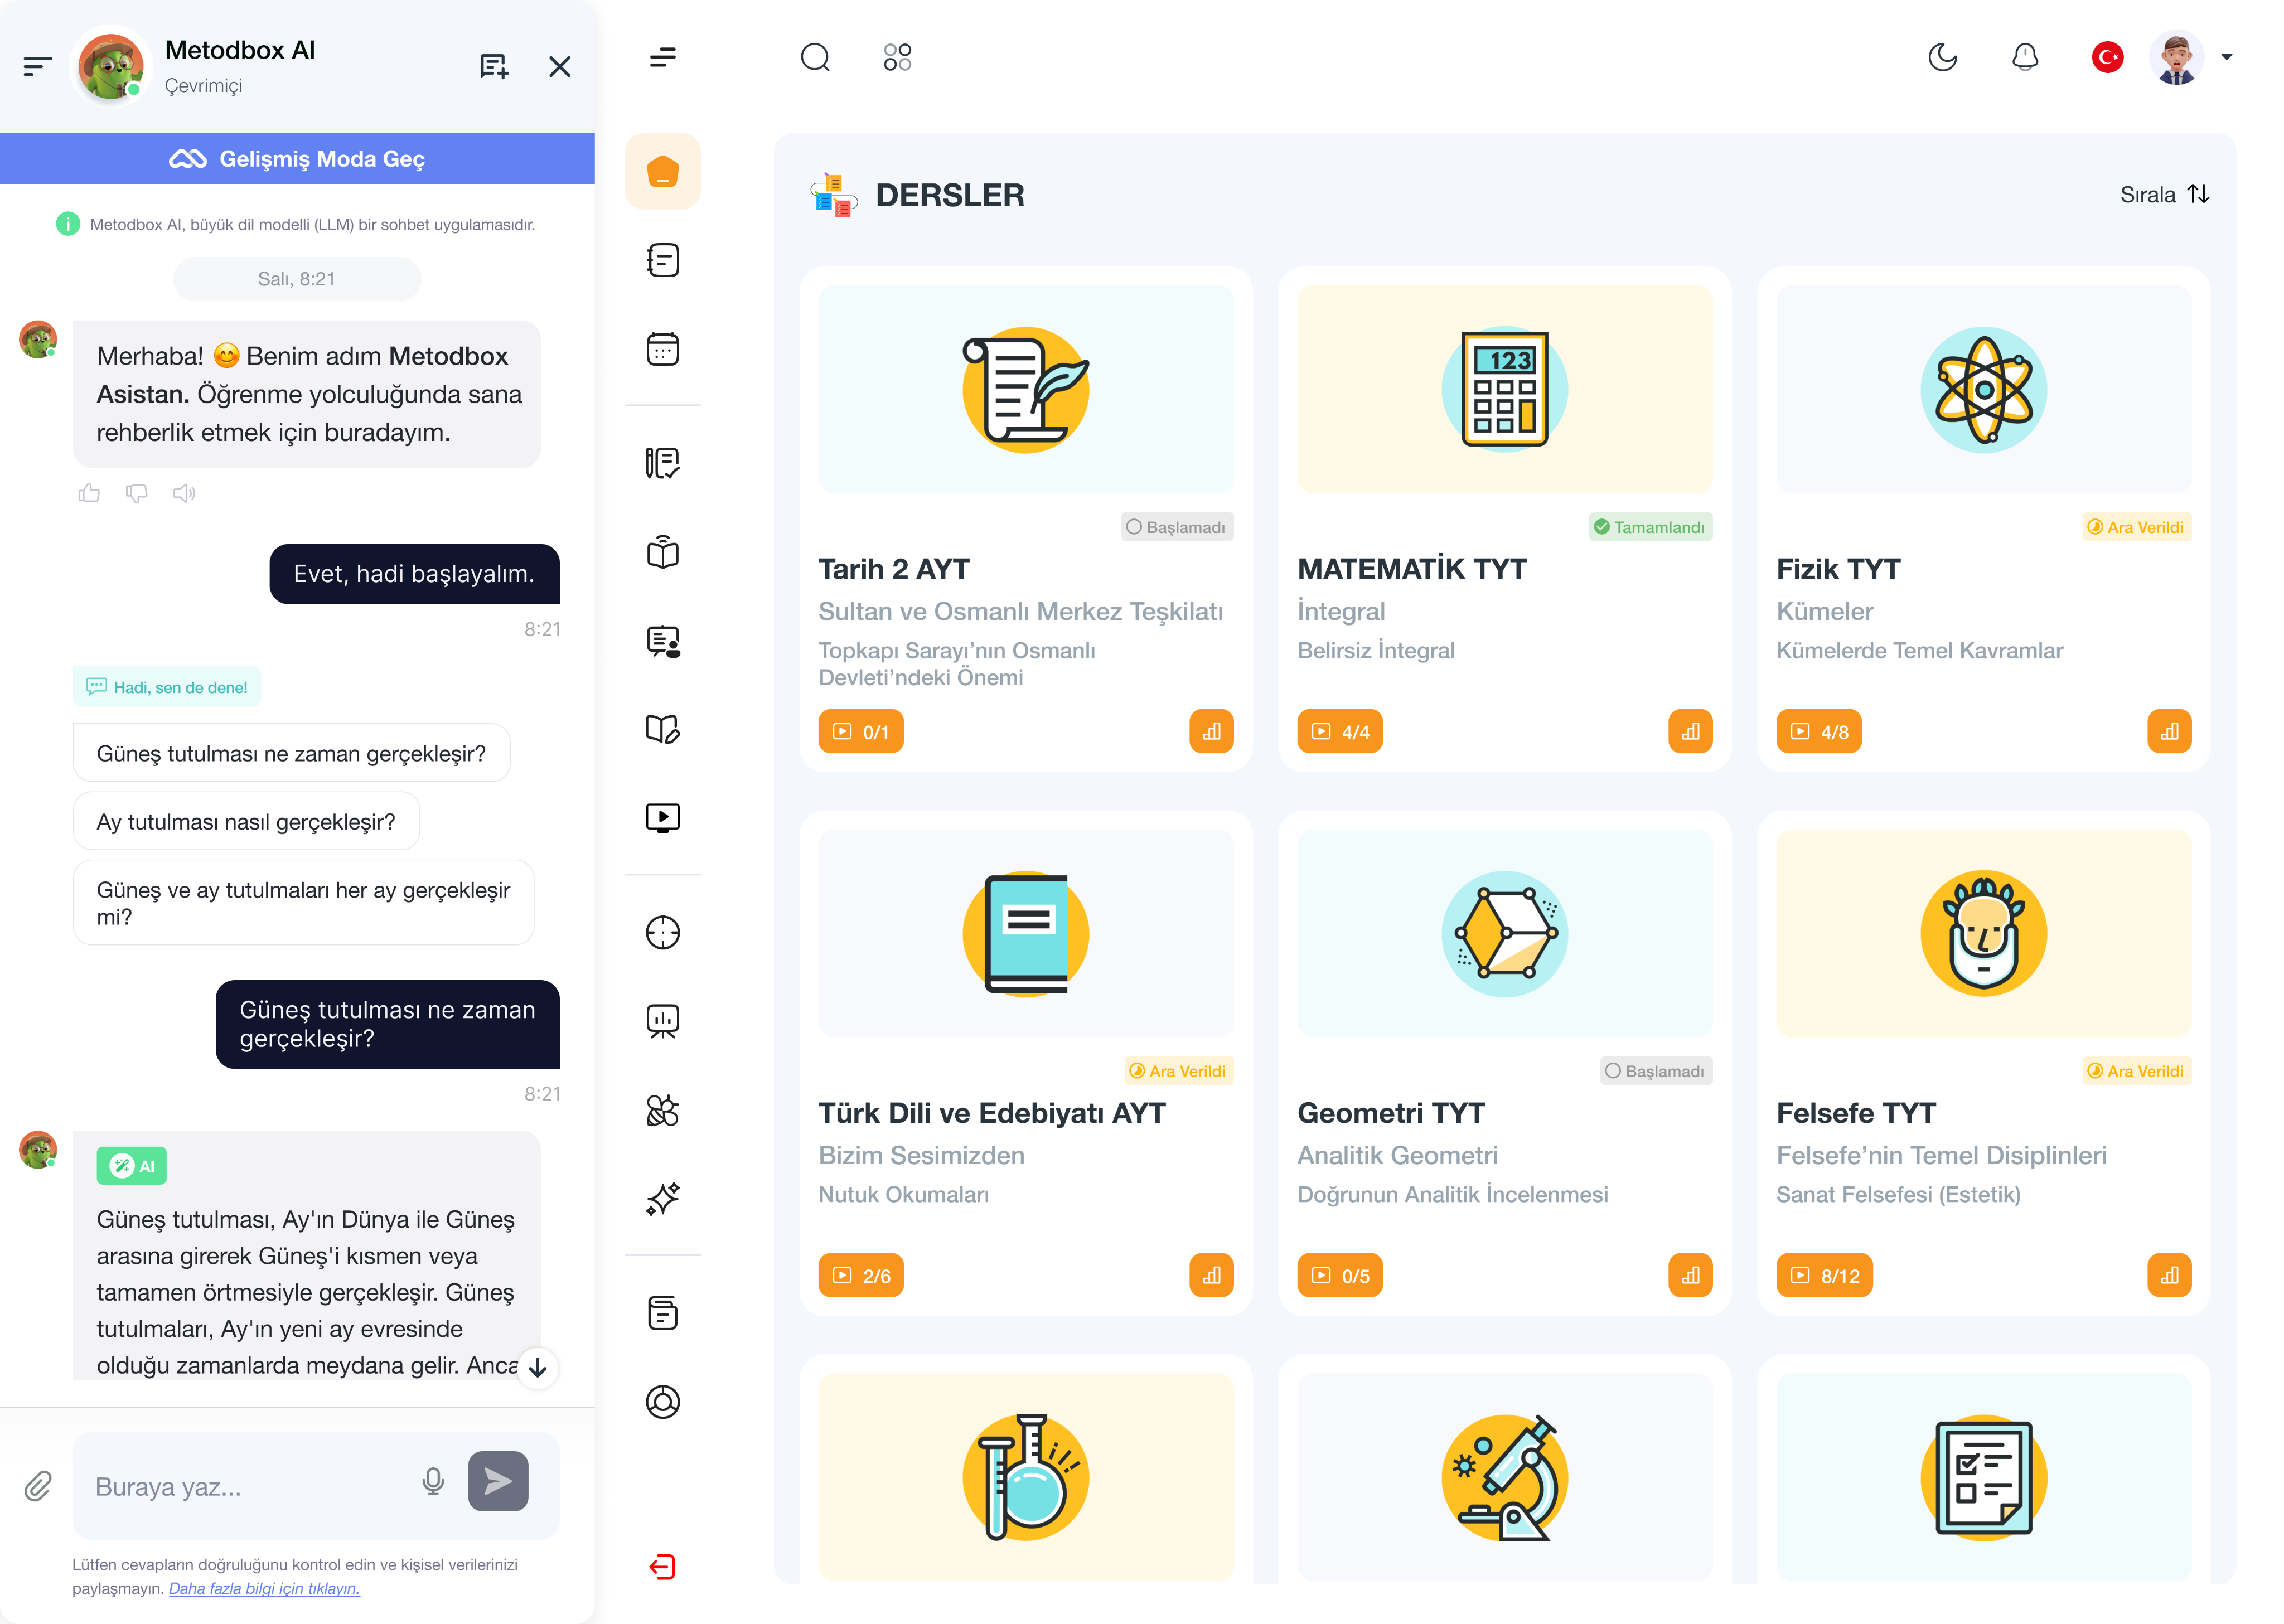Open the archive documents sidebar icon

pyautogui.click(x=663, y=1313)
